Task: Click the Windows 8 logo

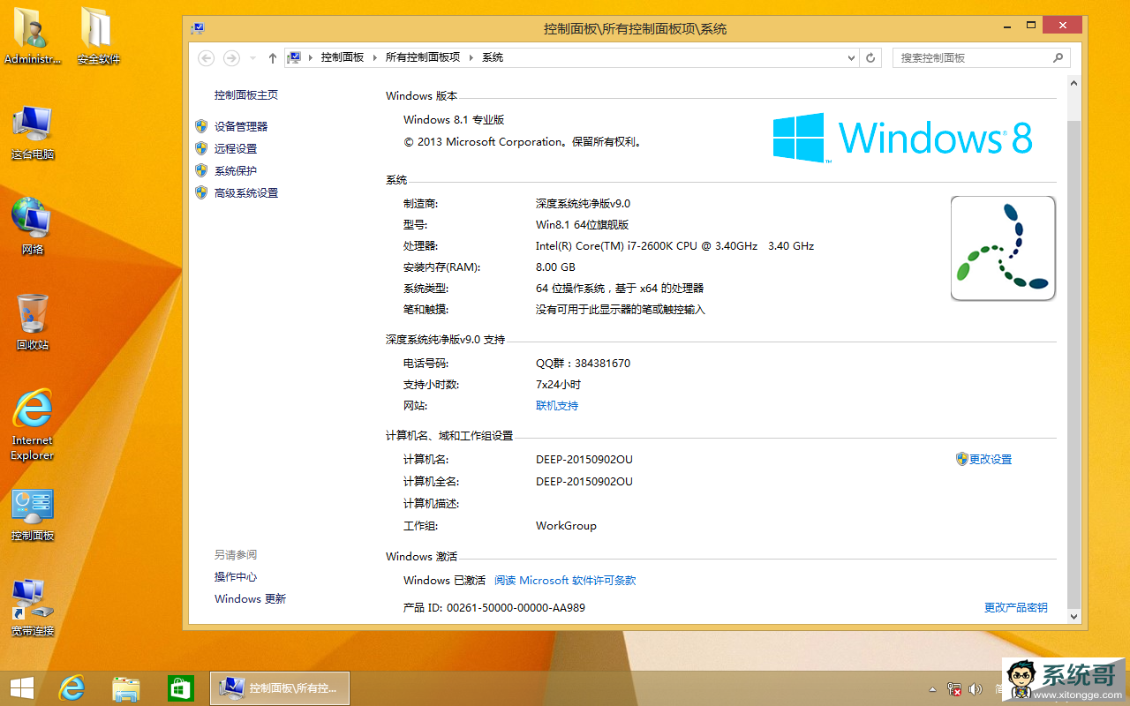Action: [x=902, y=138]
